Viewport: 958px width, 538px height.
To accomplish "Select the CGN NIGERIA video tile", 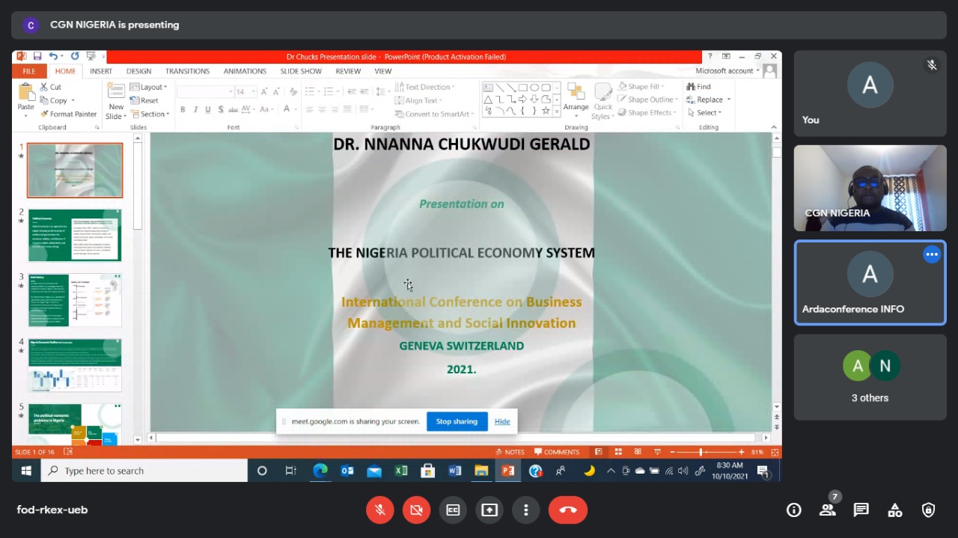I will click(870, 188).
